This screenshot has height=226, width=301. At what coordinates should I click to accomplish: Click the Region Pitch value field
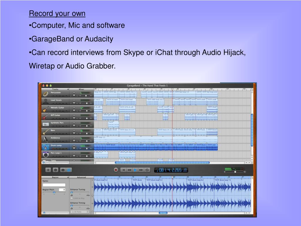[62, 190]
